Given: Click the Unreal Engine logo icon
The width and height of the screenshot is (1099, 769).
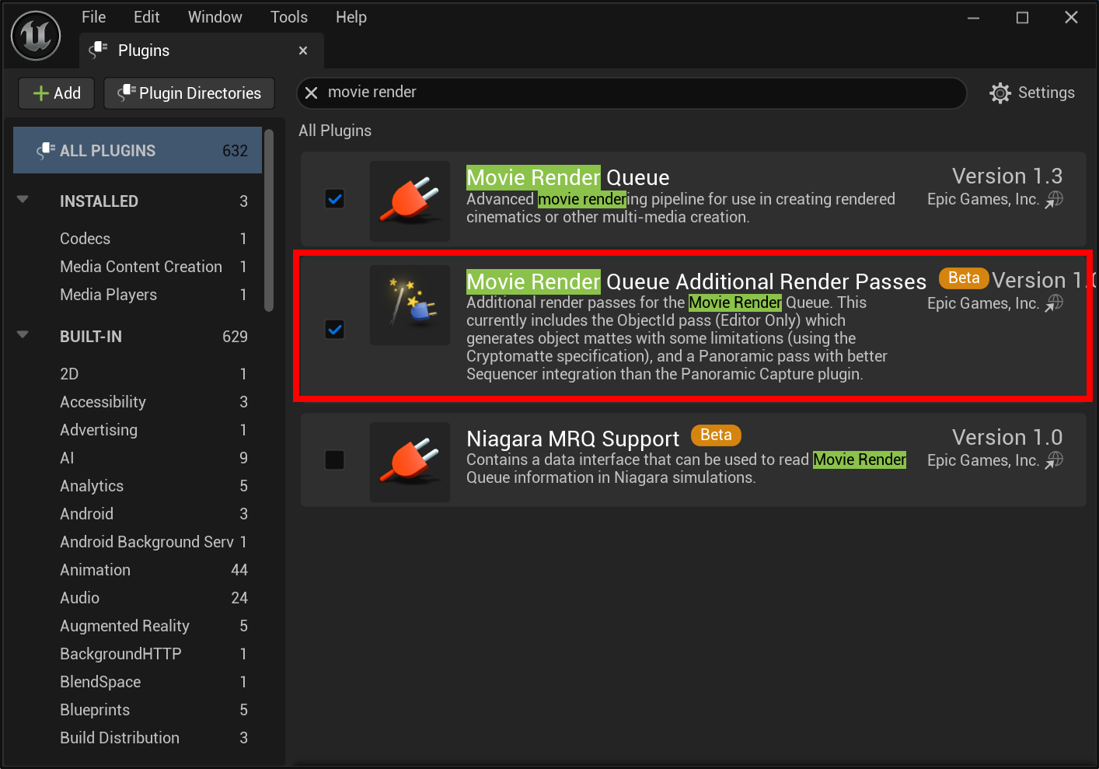Looking at the screenshot, I should tap(36, 36).
